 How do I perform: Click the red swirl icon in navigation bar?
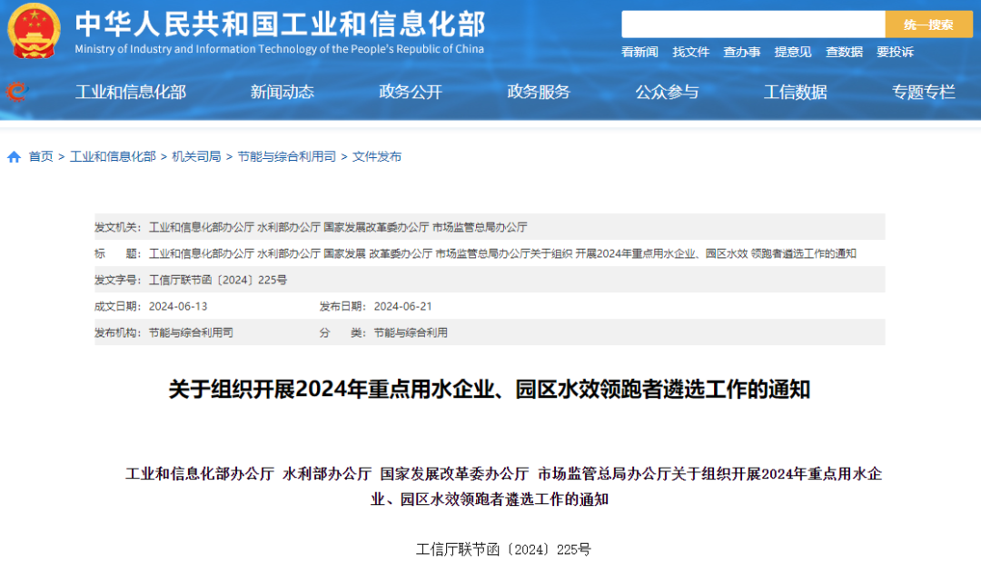16,92
